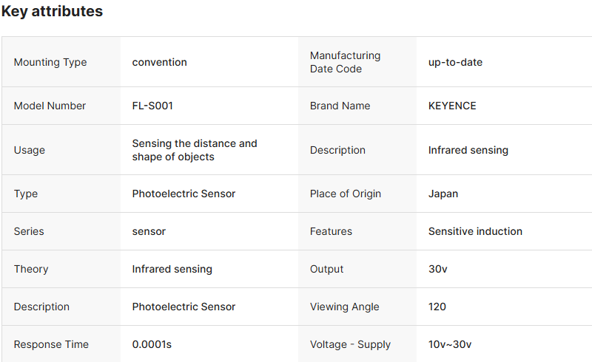Select the 10v~30v voltage value
The image size is (592, 362).
450,344
